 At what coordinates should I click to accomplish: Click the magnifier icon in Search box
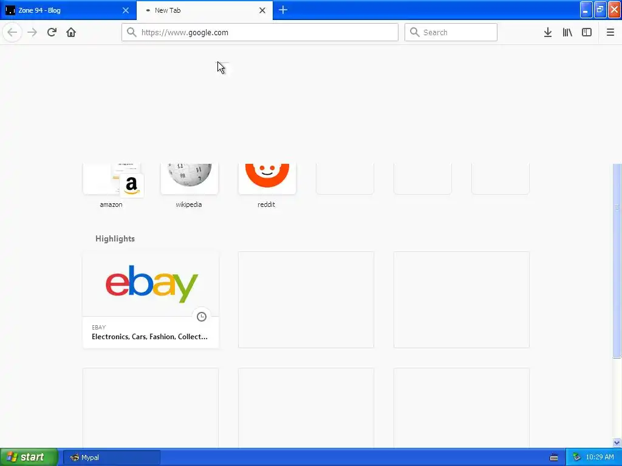(414, 32)
